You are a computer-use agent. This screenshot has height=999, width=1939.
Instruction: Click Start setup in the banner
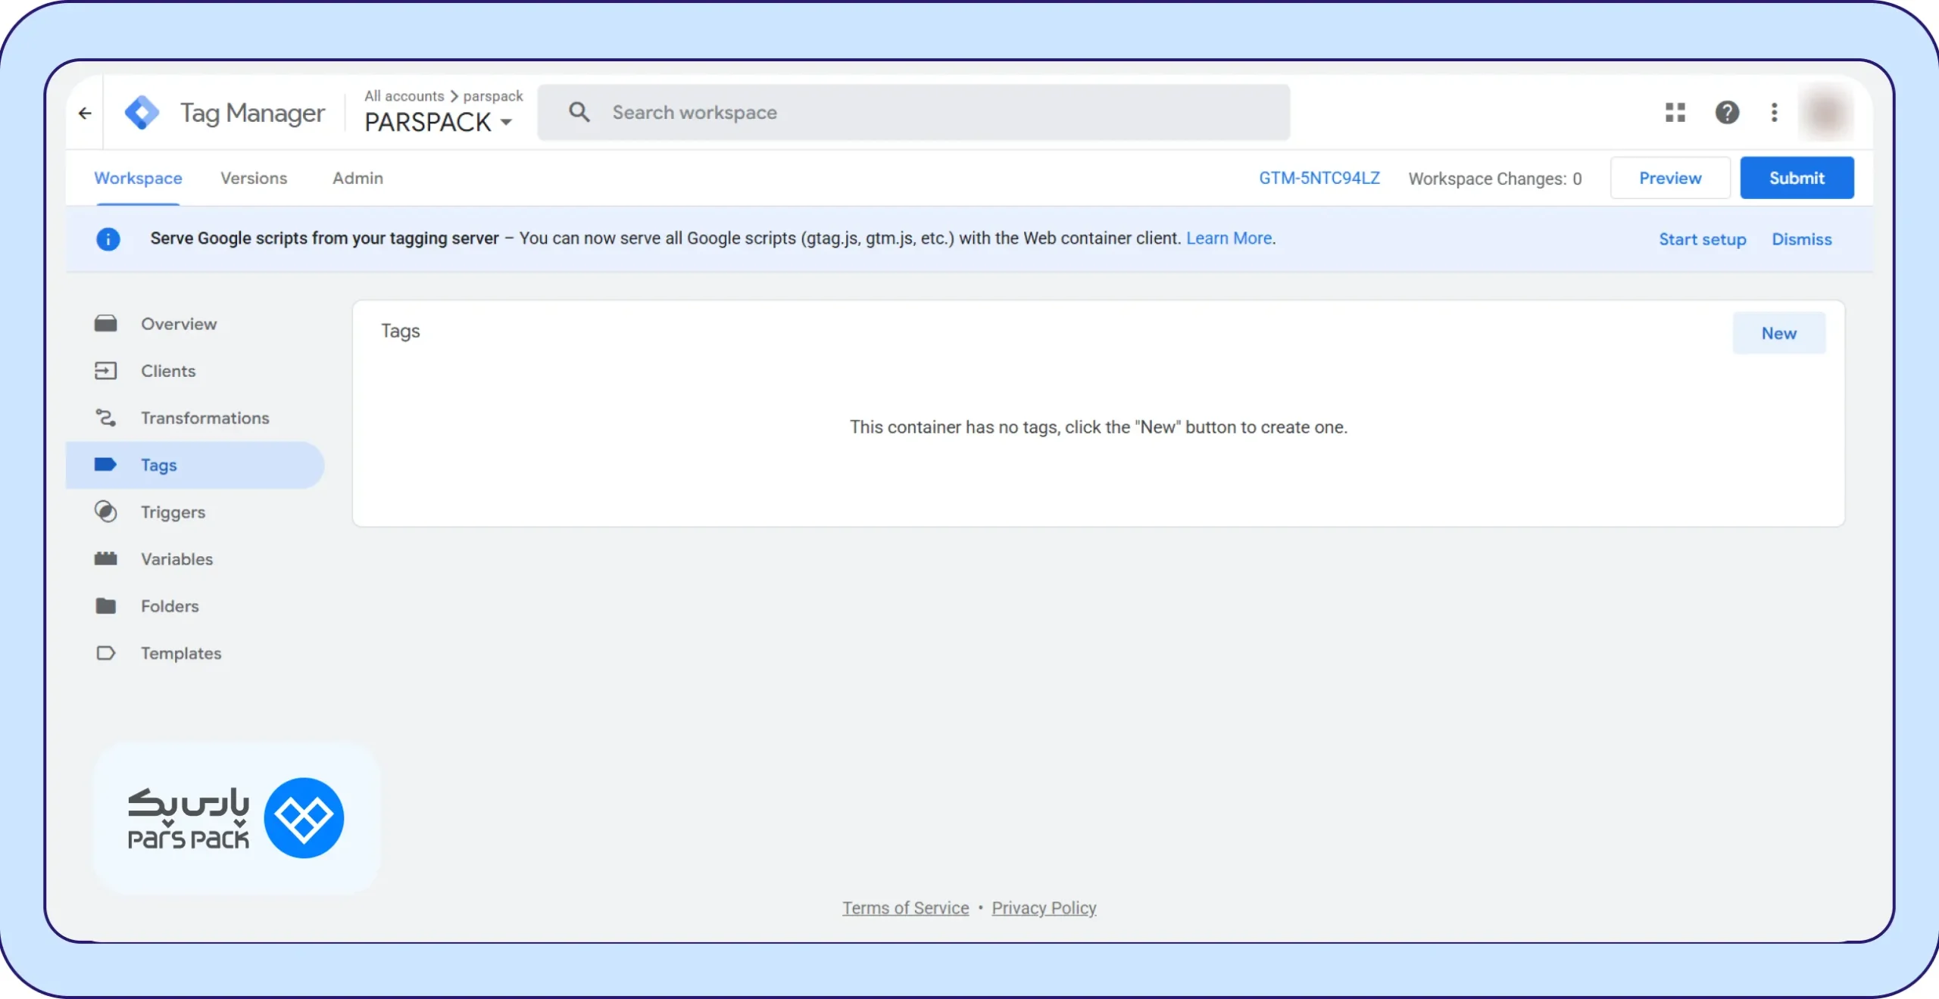[1703, 239]
